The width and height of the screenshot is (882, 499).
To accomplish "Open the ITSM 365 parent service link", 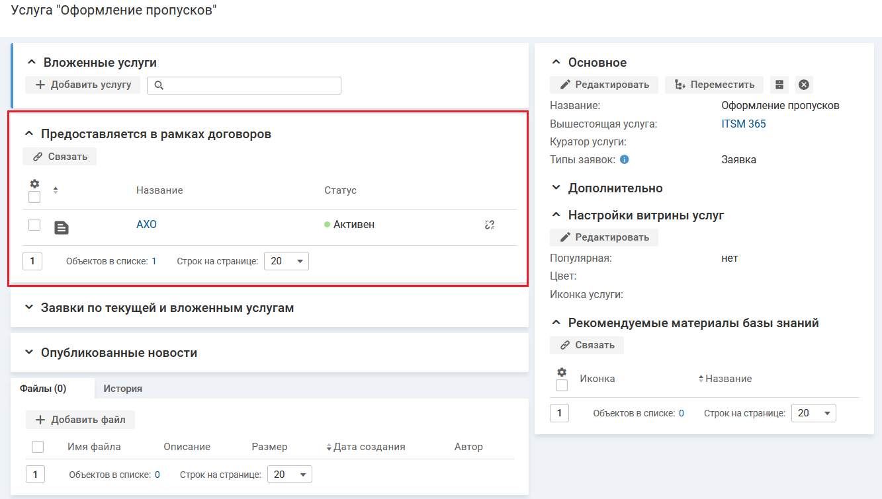I will (743, 124).
